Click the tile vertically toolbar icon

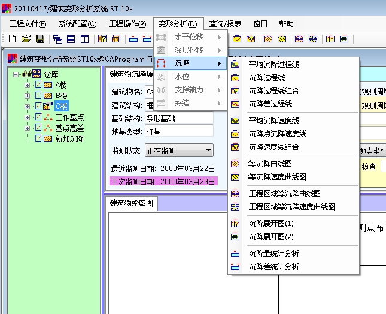85,39
